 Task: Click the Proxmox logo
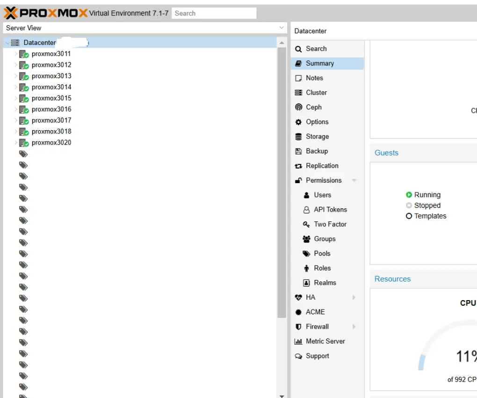pos(46,13)
